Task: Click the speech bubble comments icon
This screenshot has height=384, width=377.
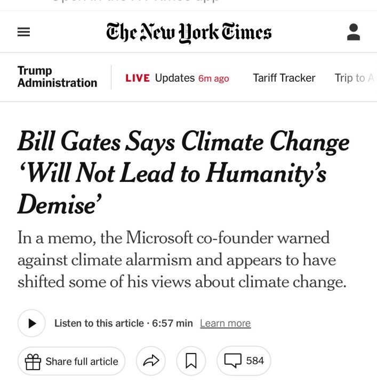Action: [233, 361]
